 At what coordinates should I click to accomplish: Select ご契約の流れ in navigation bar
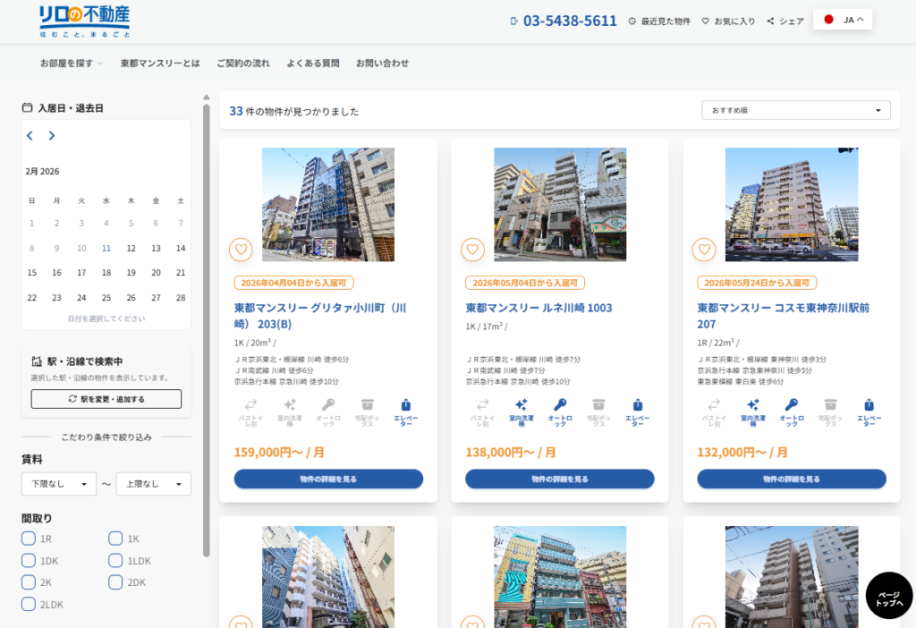tap(242, 64)
